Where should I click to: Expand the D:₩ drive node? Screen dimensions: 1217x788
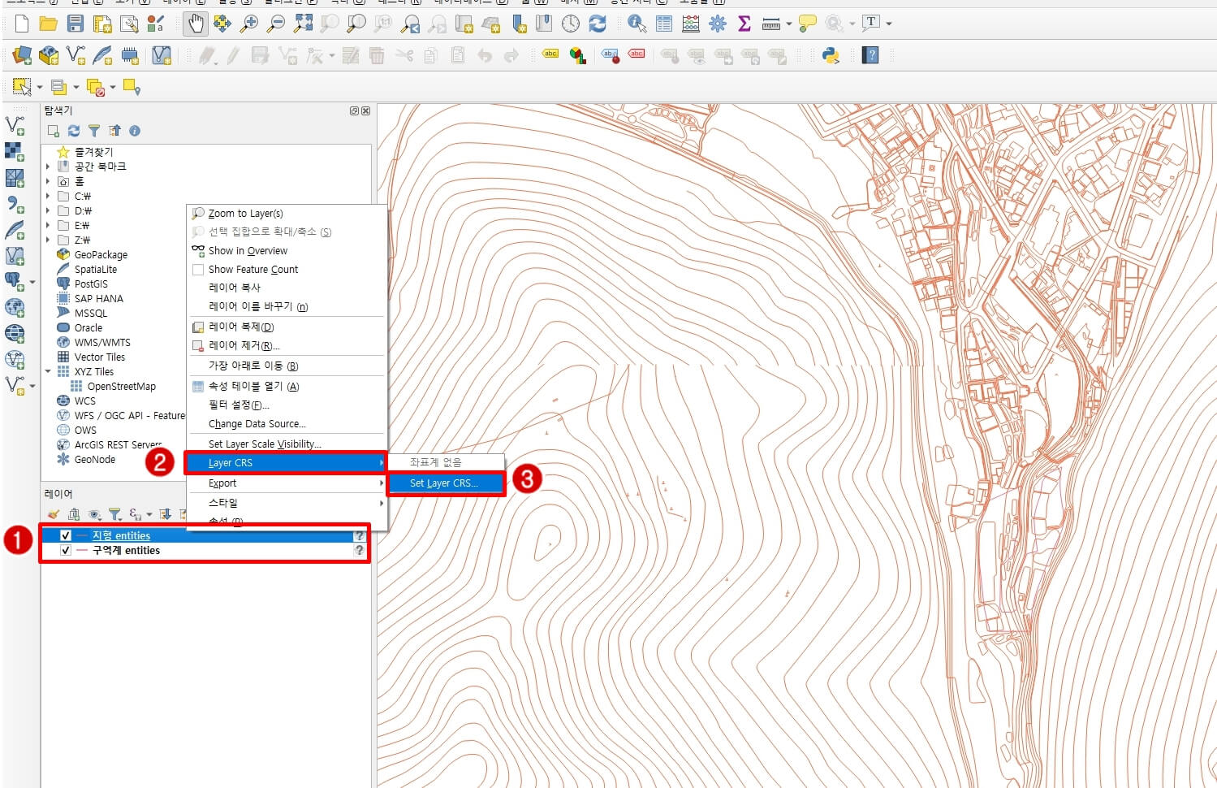[x=48, y=210]
